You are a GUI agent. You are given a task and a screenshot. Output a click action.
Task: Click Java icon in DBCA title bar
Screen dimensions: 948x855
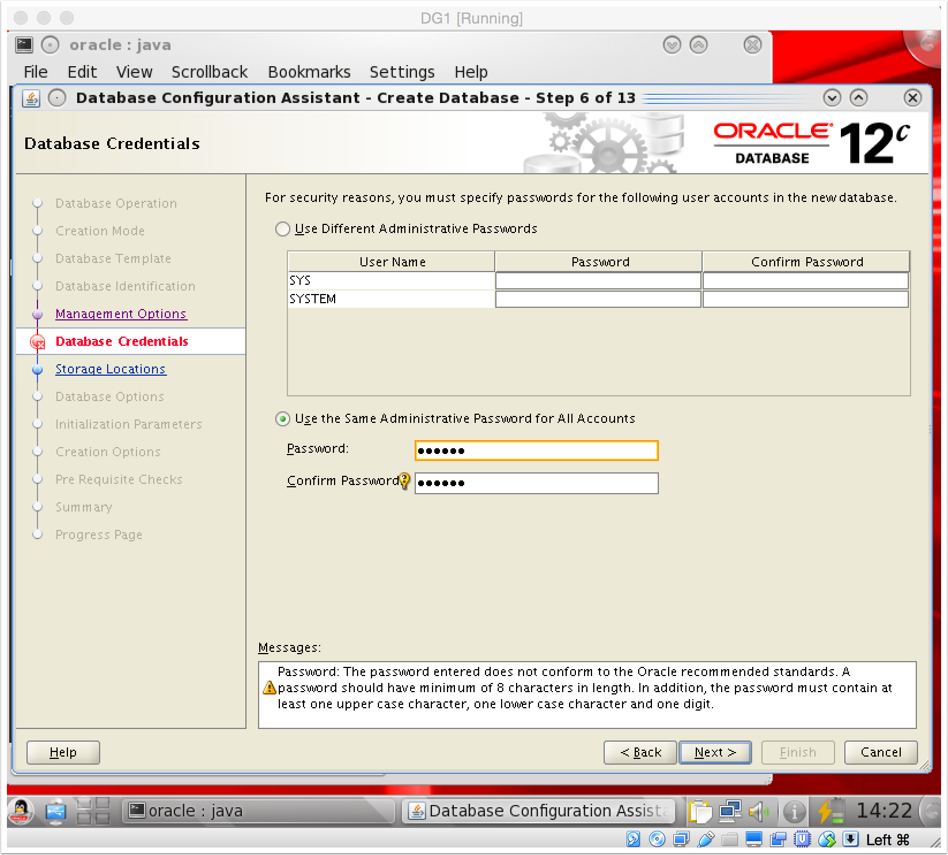[31, 98]
